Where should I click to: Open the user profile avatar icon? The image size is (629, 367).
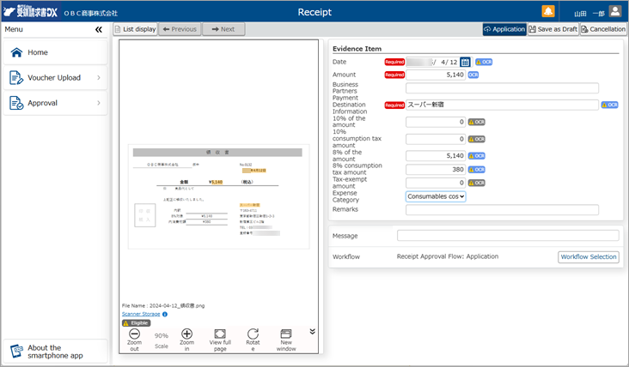click(614, 11)
